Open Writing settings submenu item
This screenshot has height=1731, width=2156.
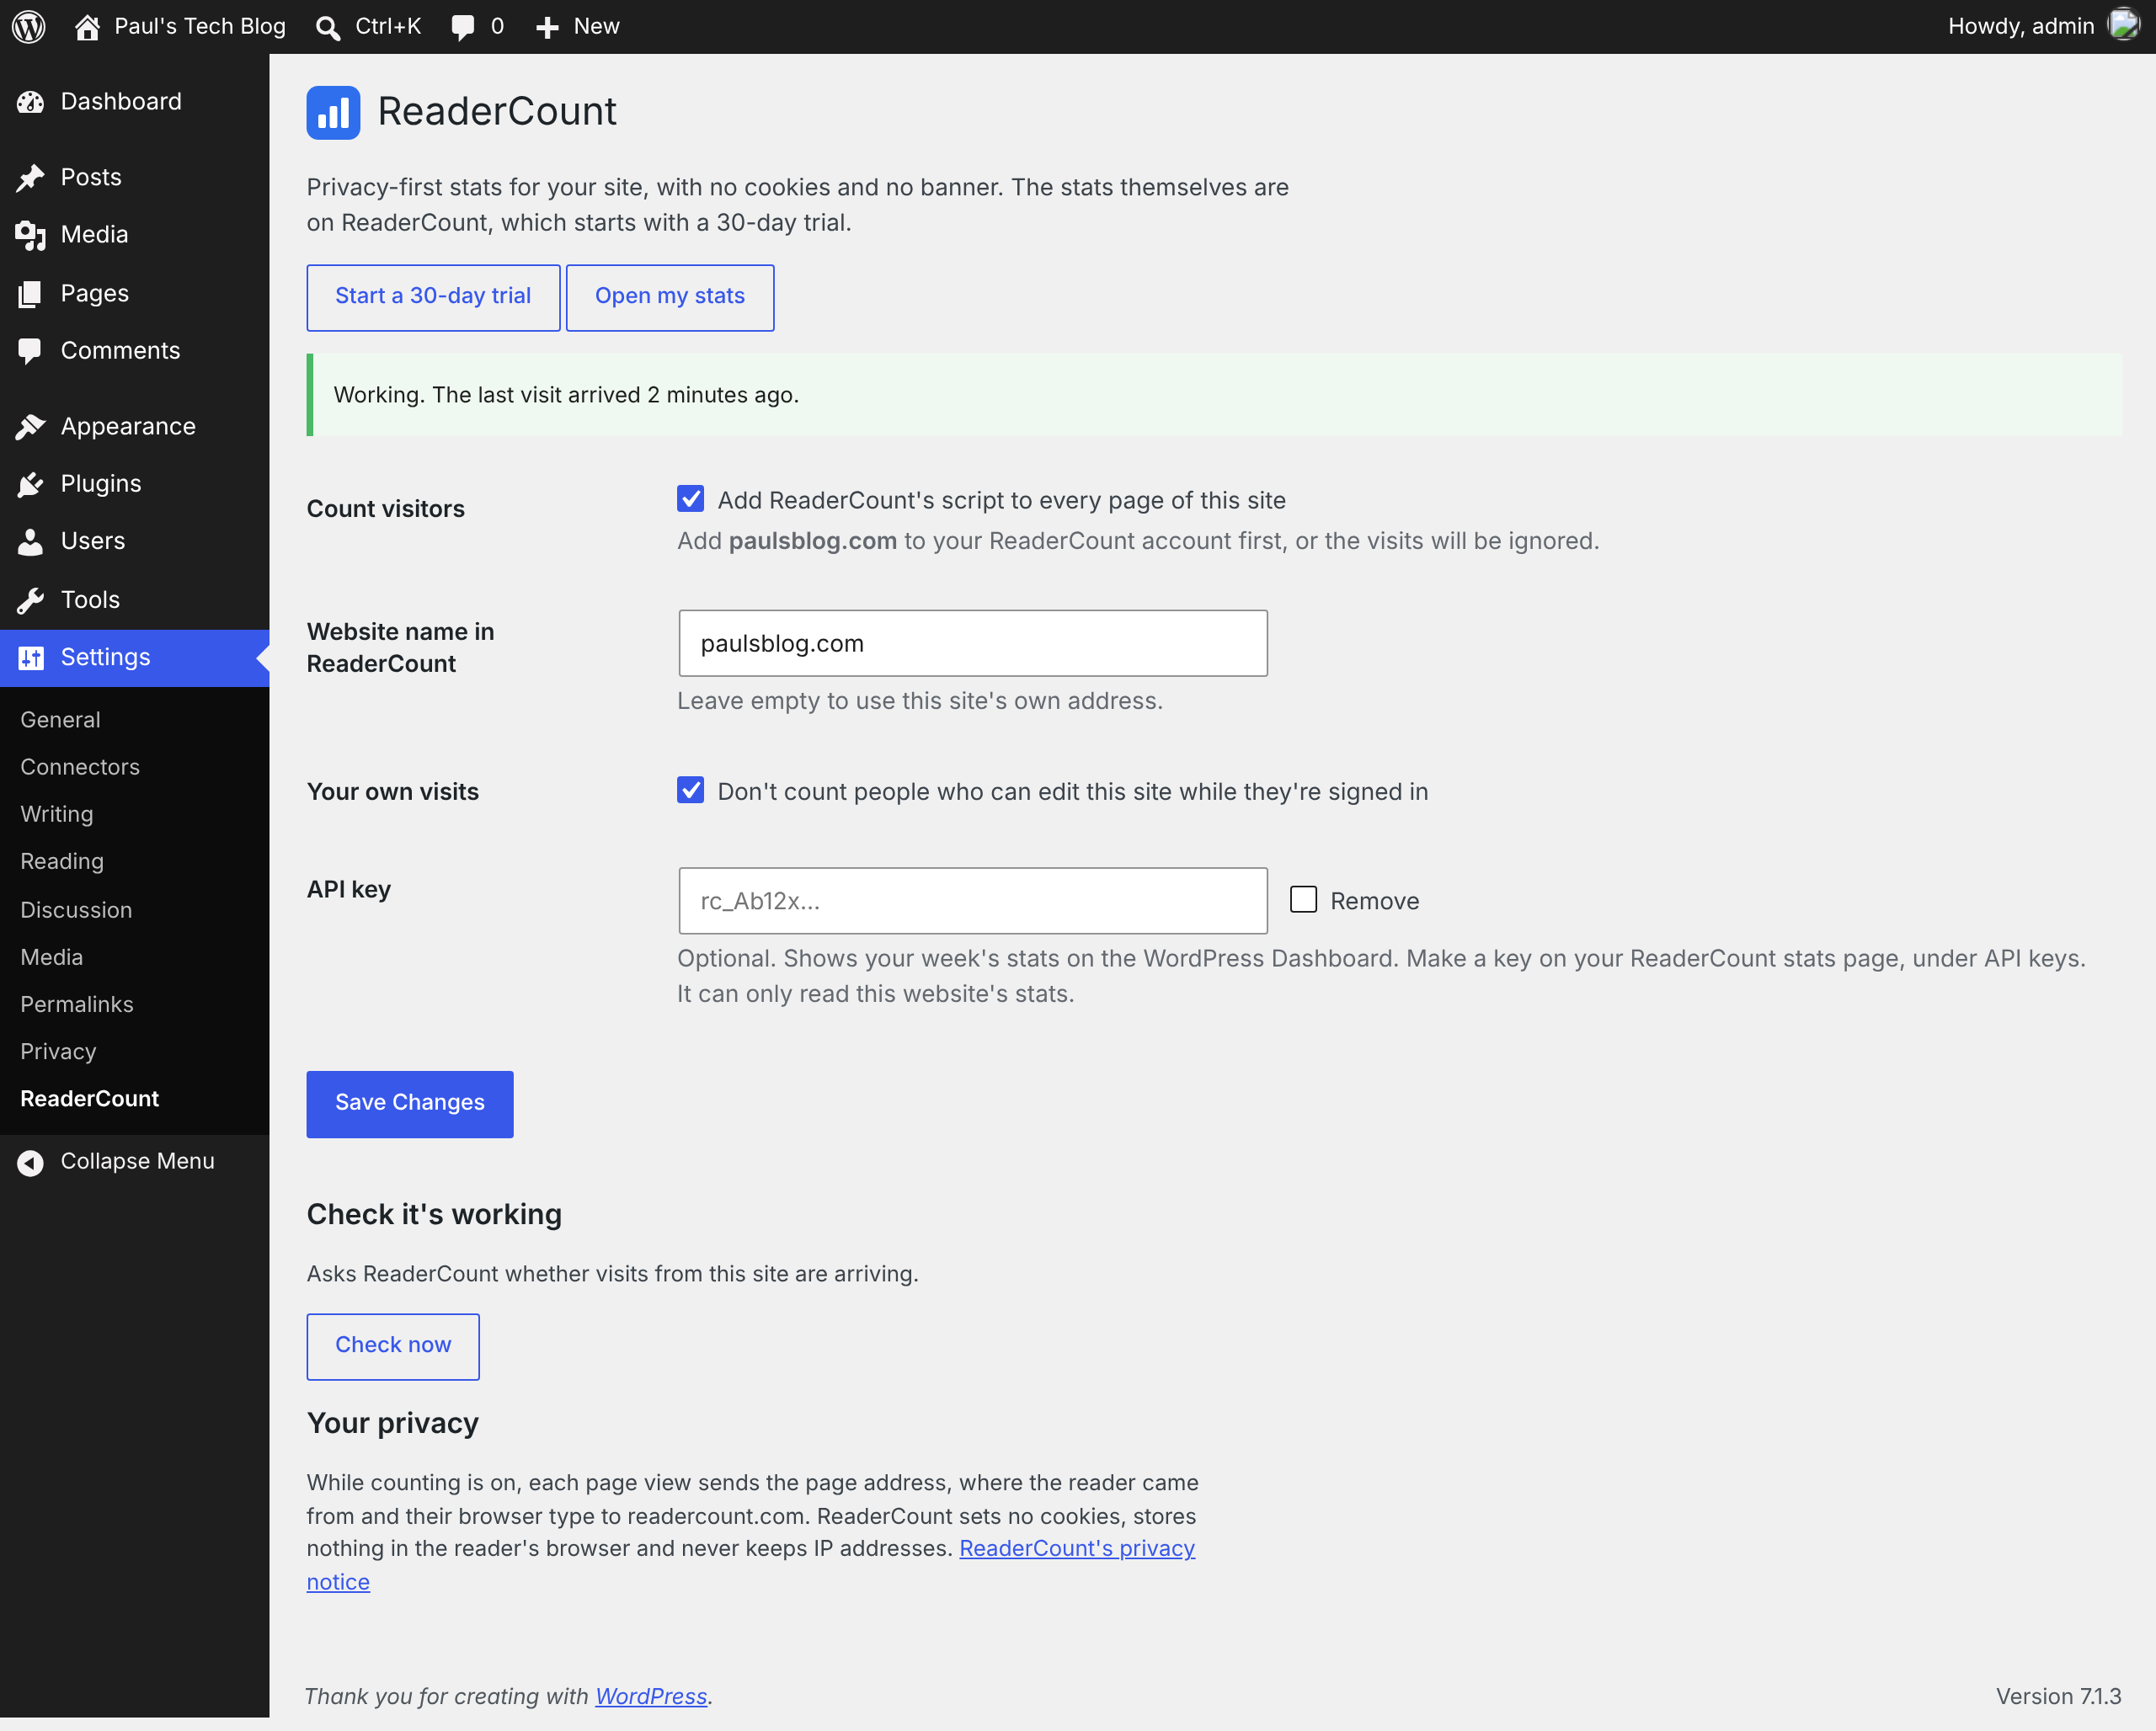(x=57, y=813)
